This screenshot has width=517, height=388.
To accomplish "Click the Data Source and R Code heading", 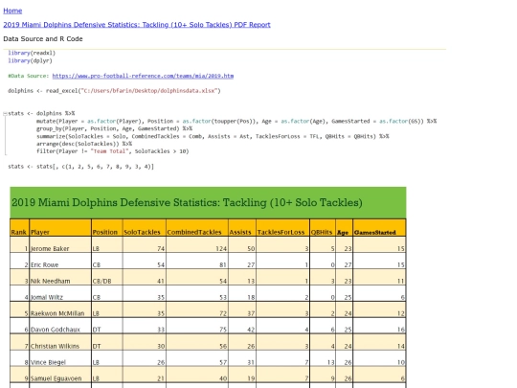I will [x=43, y=39].
